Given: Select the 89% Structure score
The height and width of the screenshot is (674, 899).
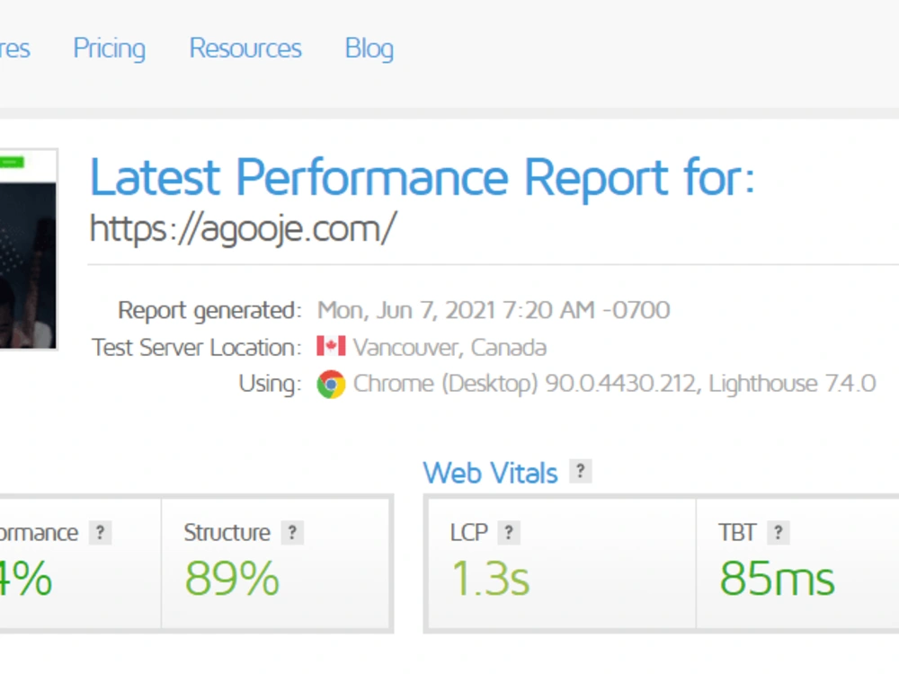Looking at the screenshot, I should point(232,578).
